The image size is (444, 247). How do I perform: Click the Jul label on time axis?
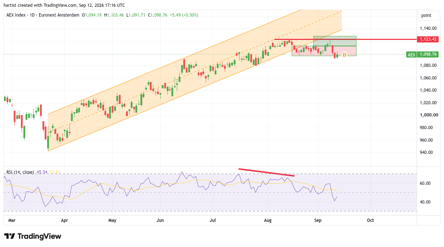(x=213, y=220)
